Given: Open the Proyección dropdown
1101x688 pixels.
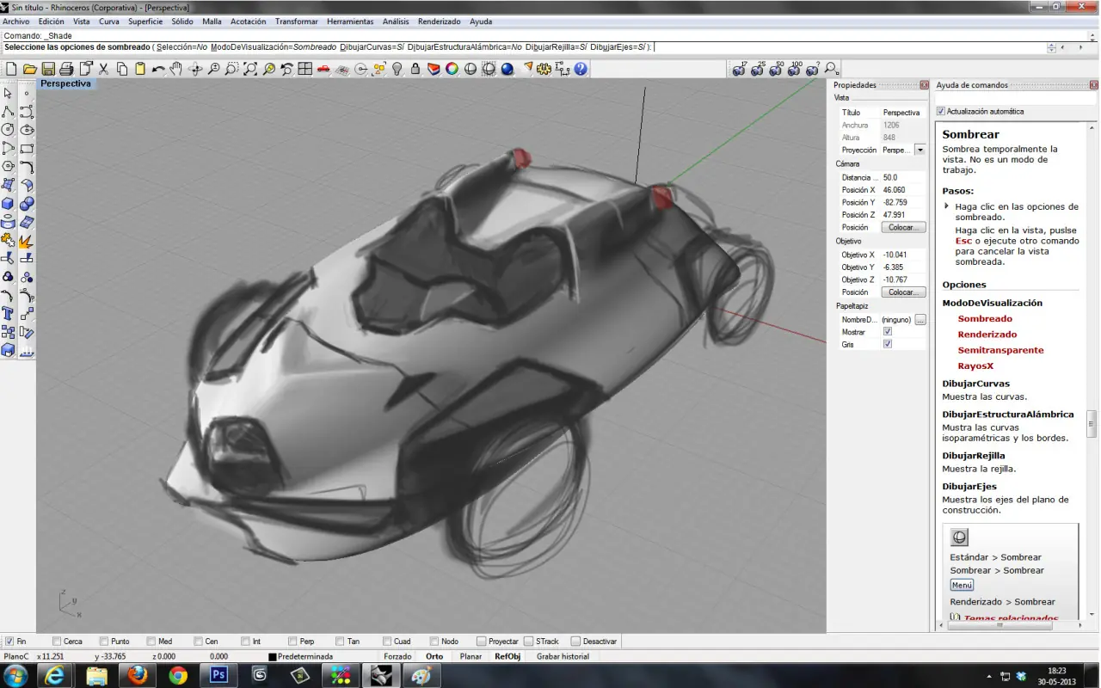Looking at the screenshot, I should tap(920, 150).
